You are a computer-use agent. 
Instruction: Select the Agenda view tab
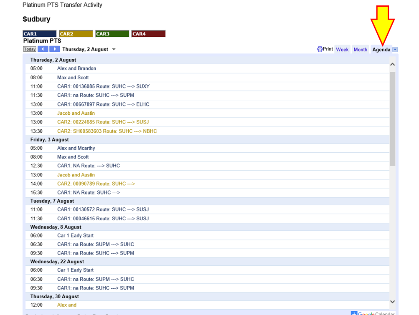pos(381,50)
